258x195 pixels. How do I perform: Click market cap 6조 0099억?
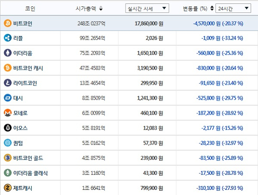point(94,113)
